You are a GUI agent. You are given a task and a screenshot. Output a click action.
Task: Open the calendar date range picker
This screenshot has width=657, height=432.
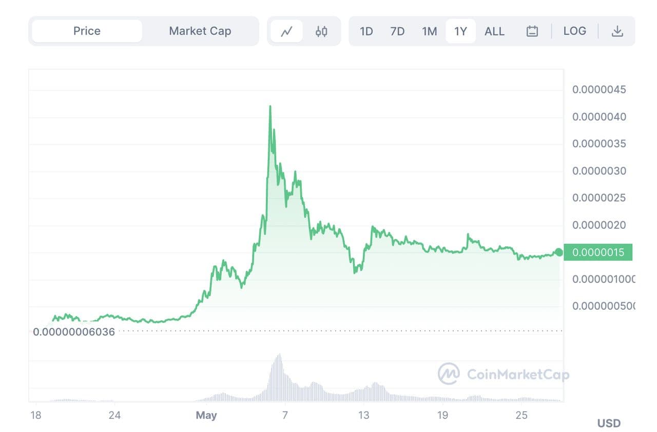(532, 31)
